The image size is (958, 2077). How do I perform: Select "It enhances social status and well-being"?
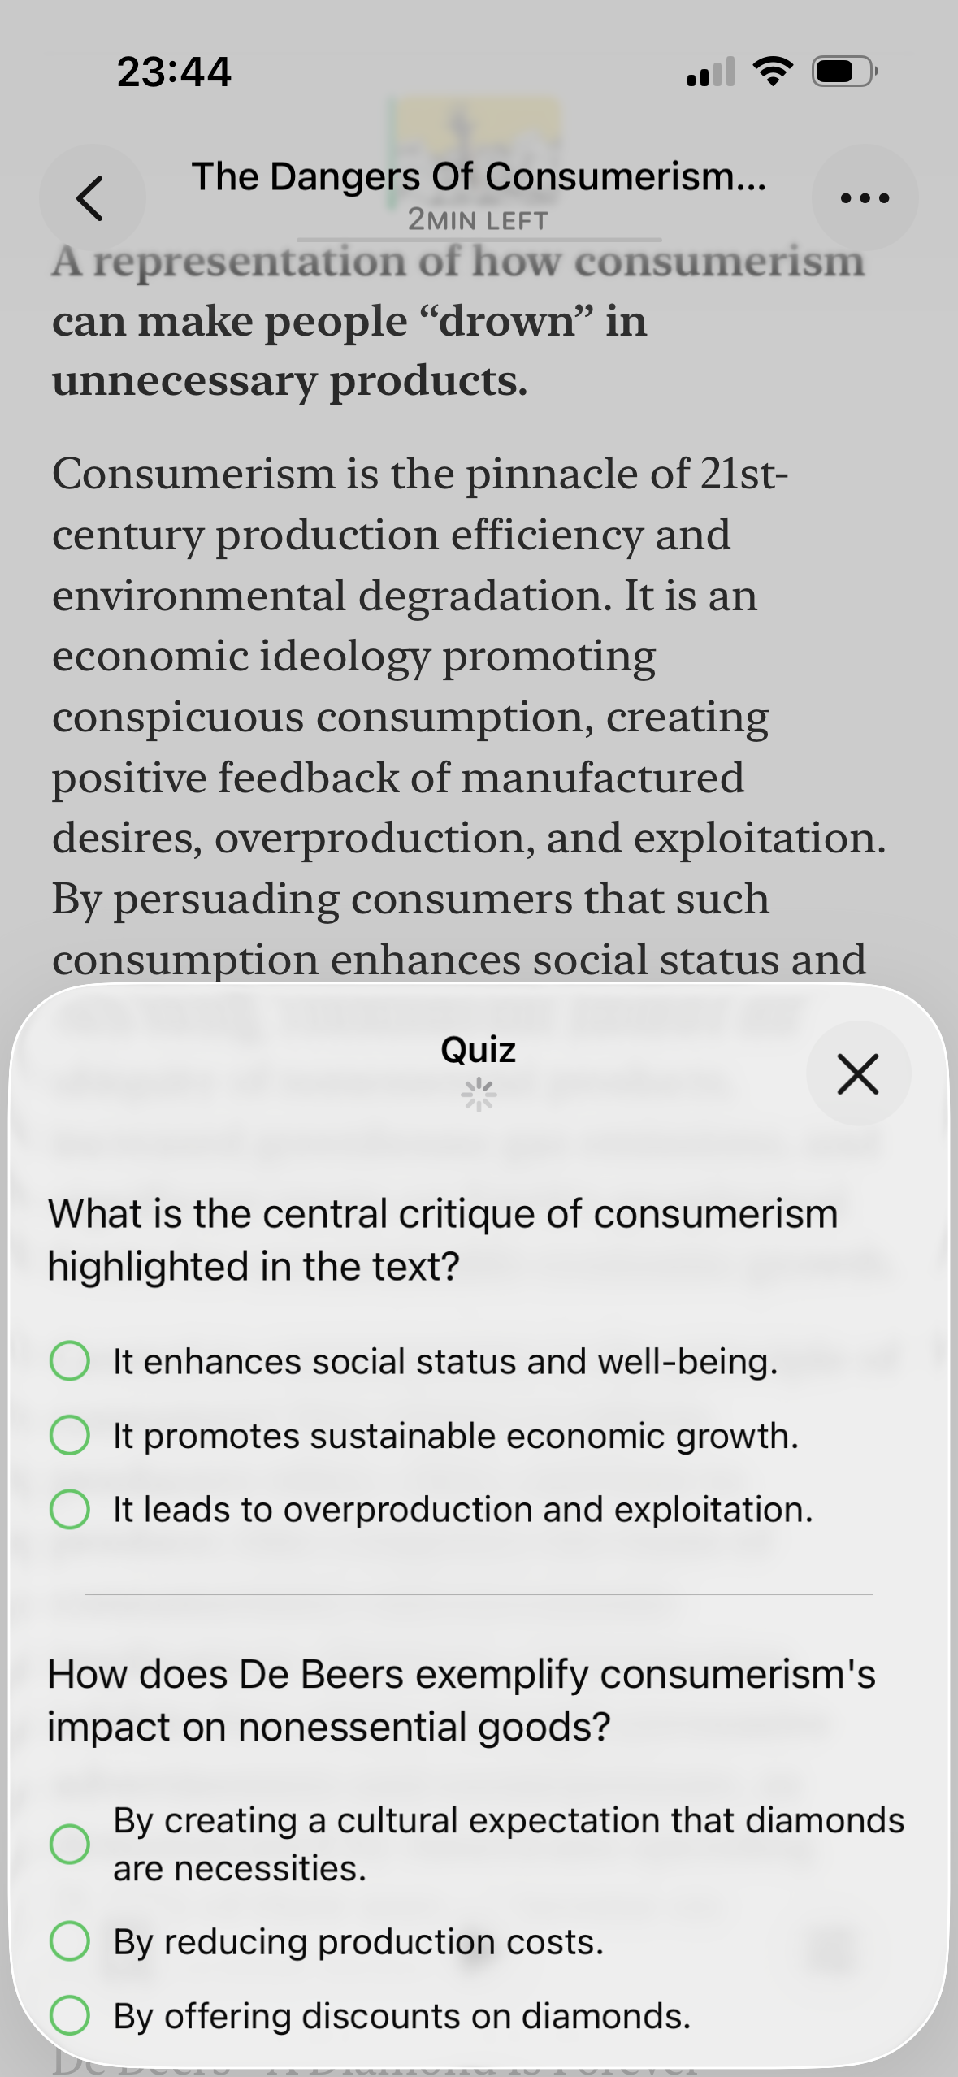[x=414, y=1362]
